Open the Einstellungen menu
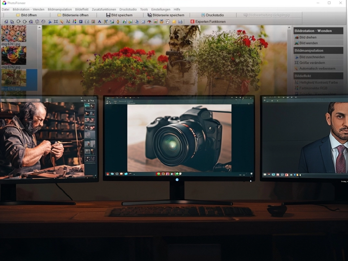This screenshot has width=348, height=261. pyautogui.click(x=161, y=9)
